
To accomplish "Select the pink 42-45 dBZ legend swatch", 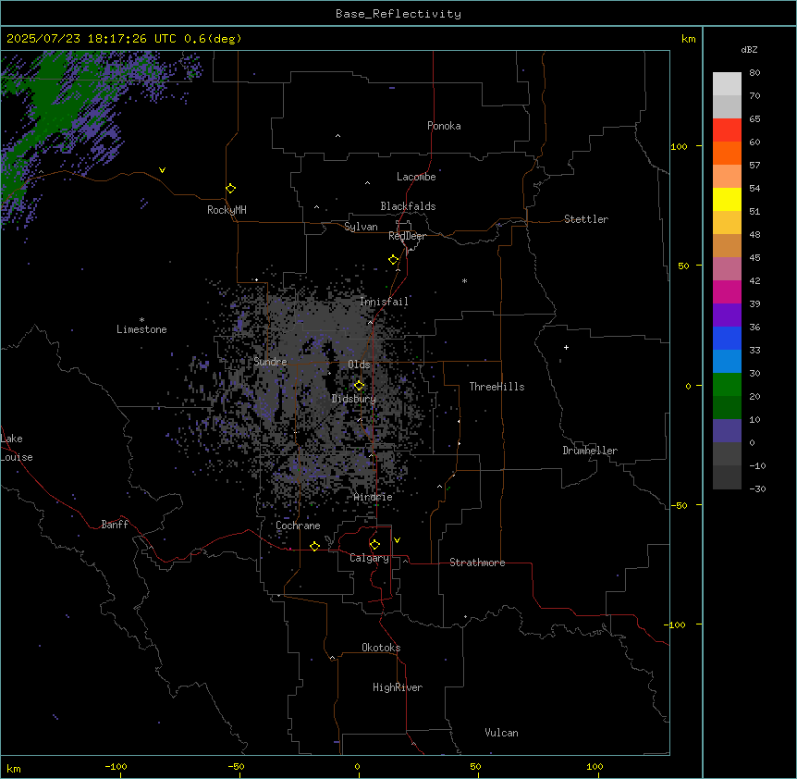I will [x=727, y=269].
